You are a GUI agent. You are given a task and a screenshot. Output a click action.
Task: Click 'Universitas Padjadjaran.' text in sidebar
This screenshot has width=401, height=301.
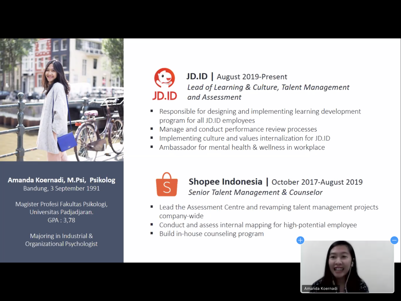[61, 212]
